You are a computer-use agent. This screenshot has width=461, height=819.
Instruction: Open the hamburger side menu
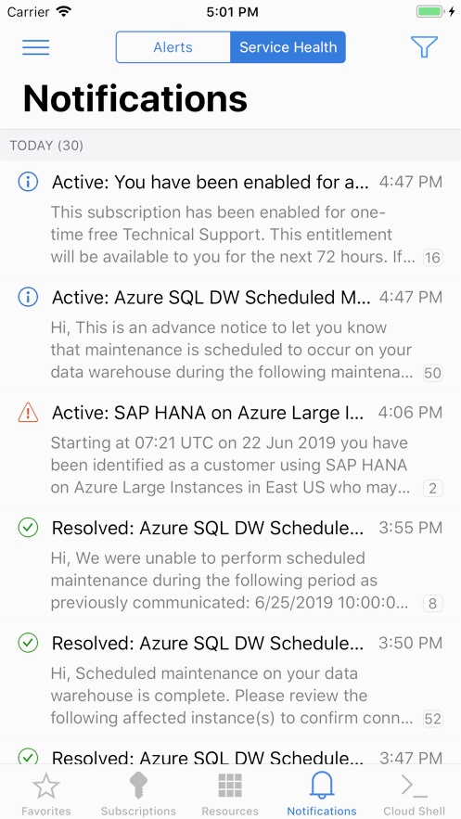[x=35, y=47]
